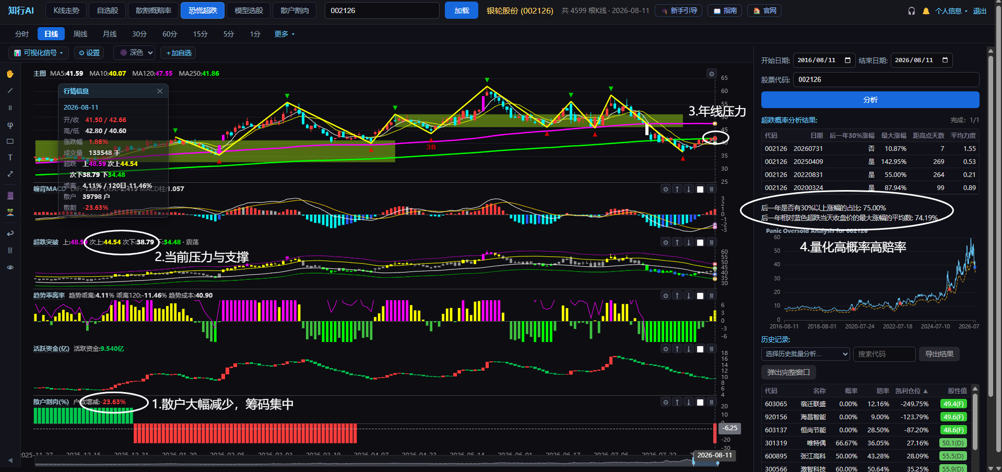Click the 导出结果 button

[x=939, y=354]
